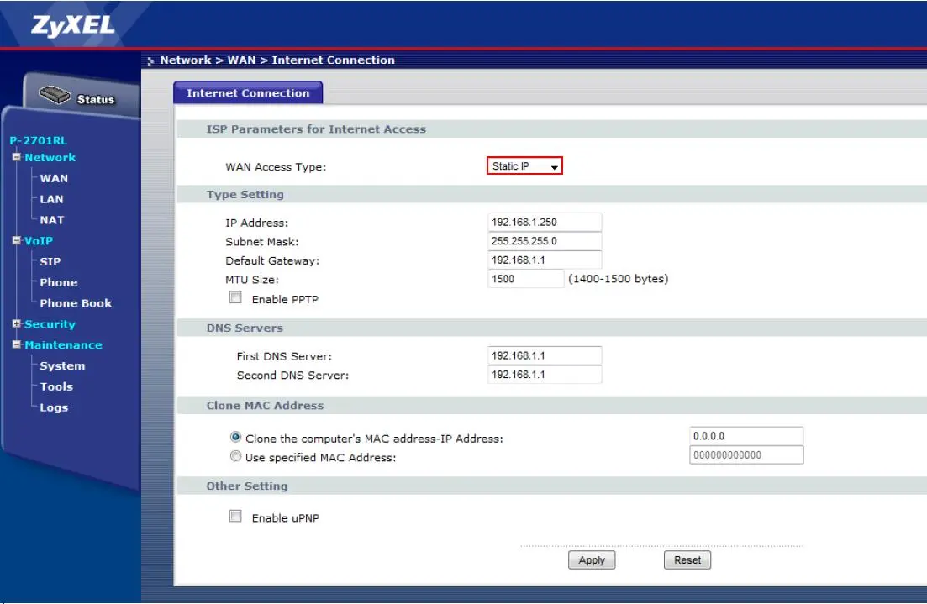Click the Default Gateway input field
Viewport: 927px width, 604px height.
point(545,260)
